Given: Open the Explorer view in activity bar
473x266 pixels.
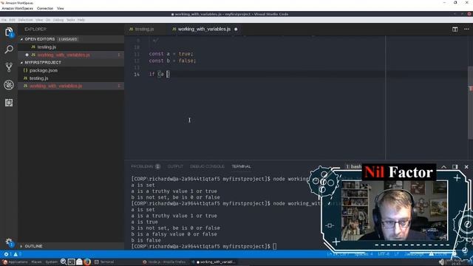Looking at the screenshot, I should coord(9,32).
